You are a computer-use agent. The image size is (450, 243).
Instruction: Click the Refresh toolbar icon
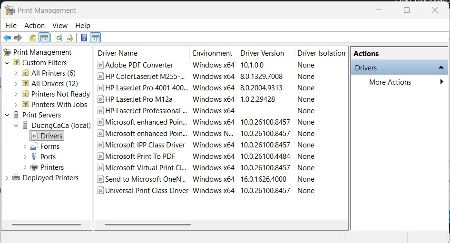tap(59, 38)
